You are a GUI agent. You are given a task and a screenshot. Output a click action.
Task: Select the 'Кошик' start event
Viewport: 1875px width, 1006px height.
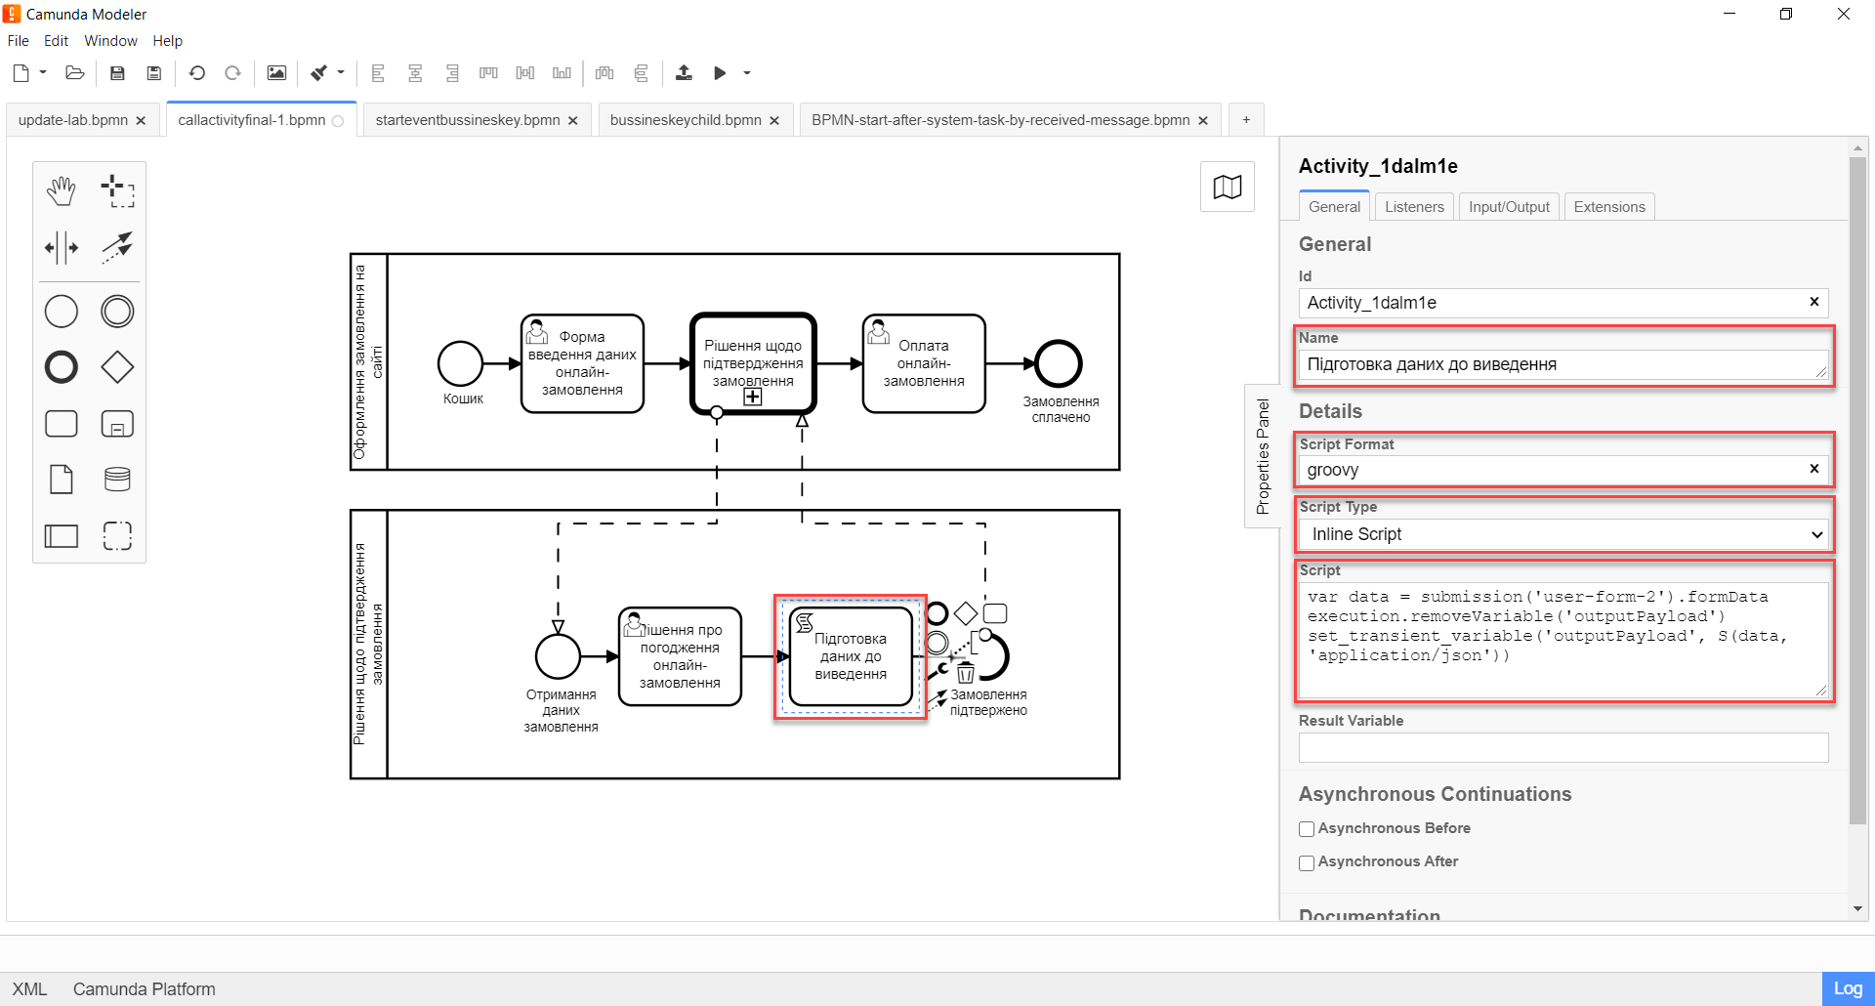461,364
